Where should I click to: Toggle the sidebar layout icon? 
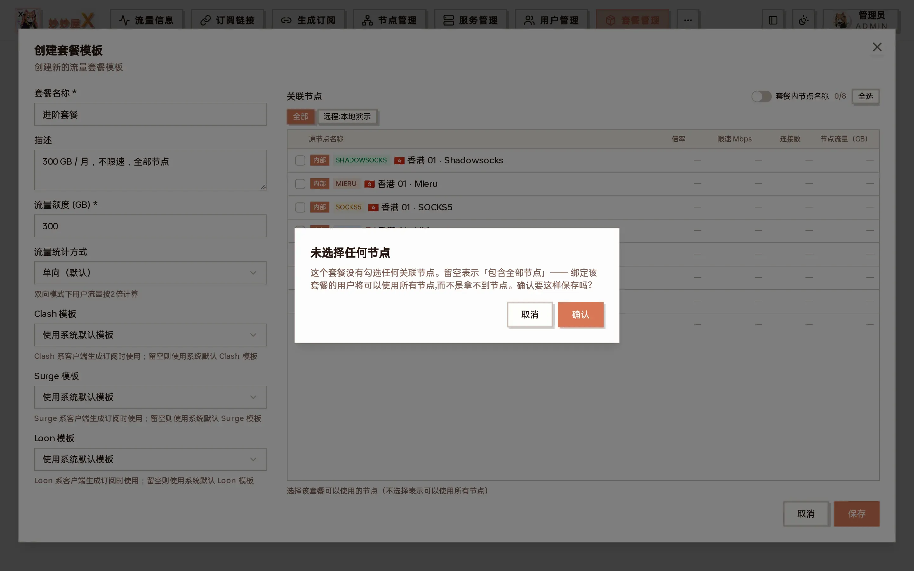pos(773,20)
